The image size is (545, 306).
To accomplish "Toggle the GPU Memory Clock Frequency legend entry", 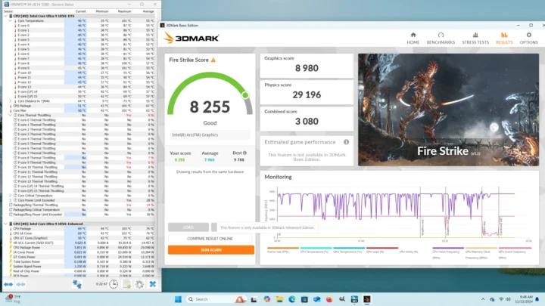I will [481, 252].
